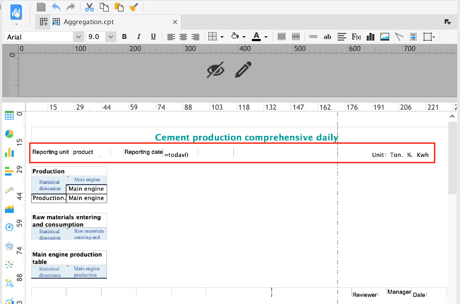This screenshot has width=460, height=304.
Task: Insert a slope line in cell
Action: 399,37
